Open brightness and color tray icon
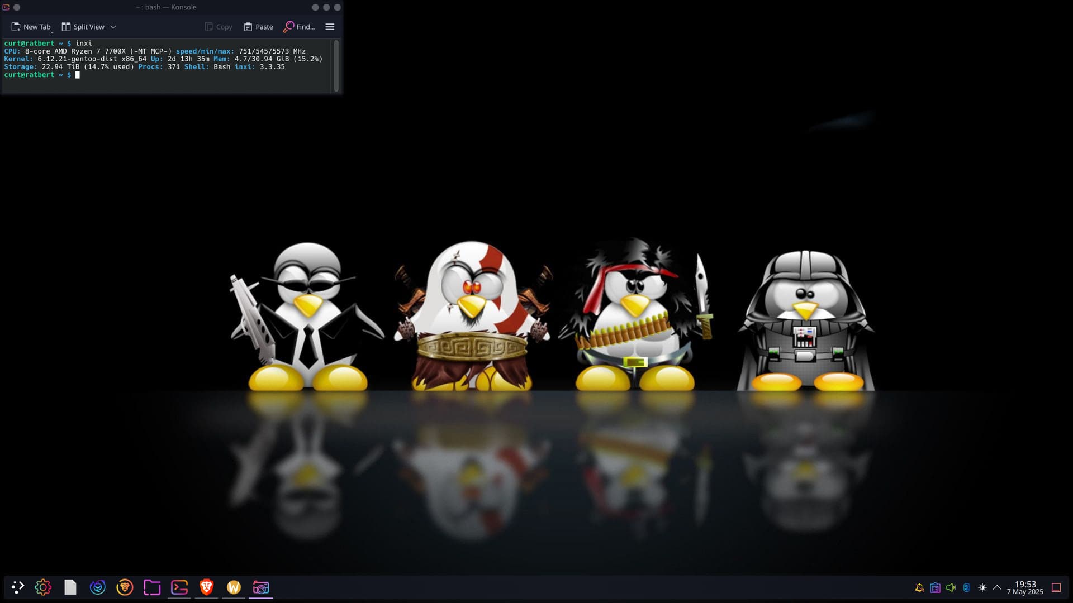Image resolution: width=1073 pixels, height=603 pixels. pos(982,587)
